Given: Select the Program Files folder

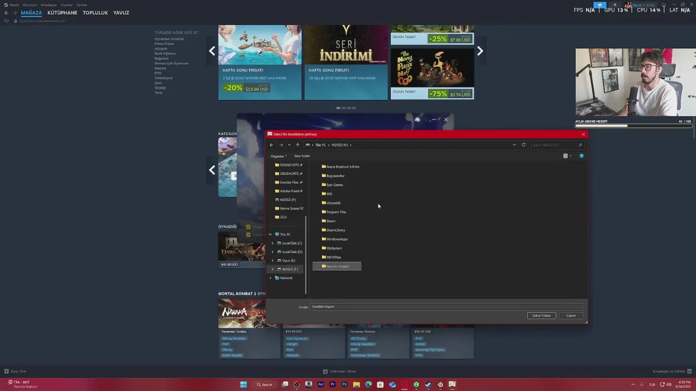Looking at the screenshot, I should (x=334, y=212).
